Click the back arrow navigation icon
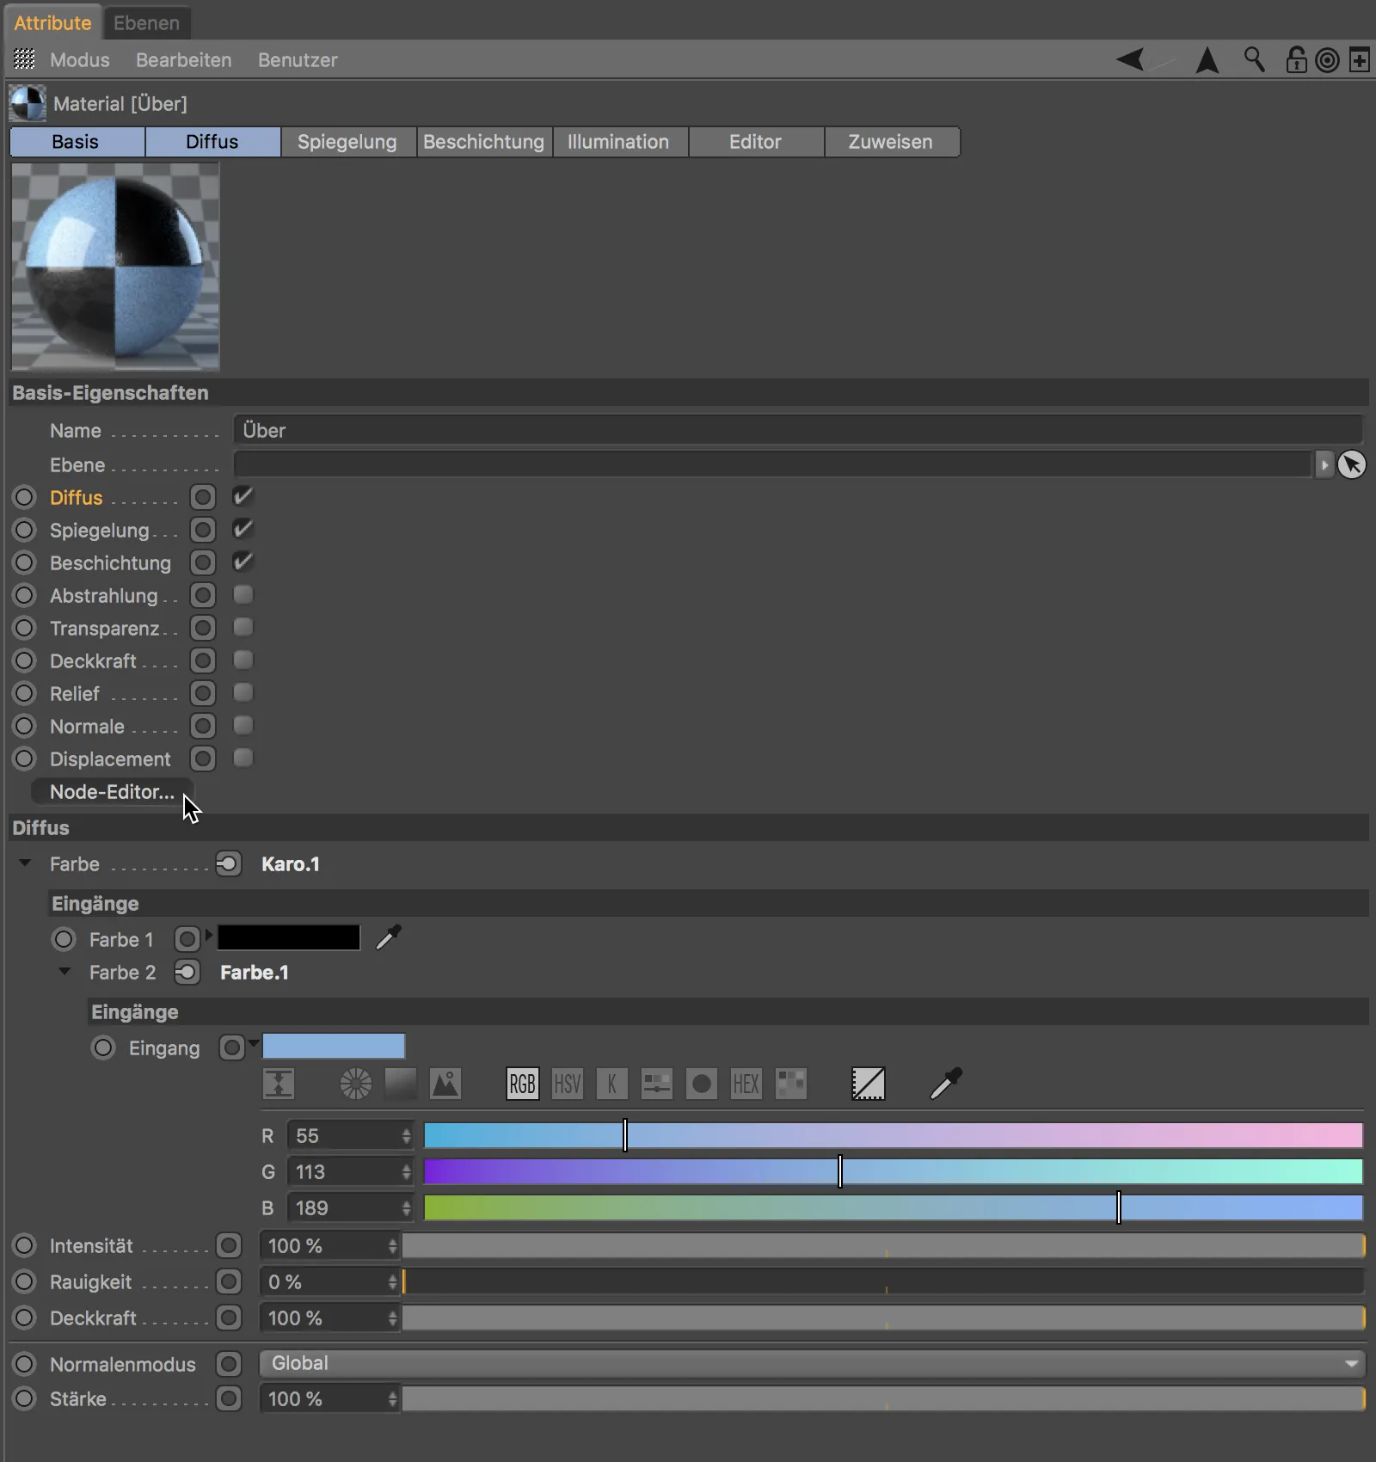This screenshot has height=1462, width=1376. pyautogui.click(x=1130, y=59)
